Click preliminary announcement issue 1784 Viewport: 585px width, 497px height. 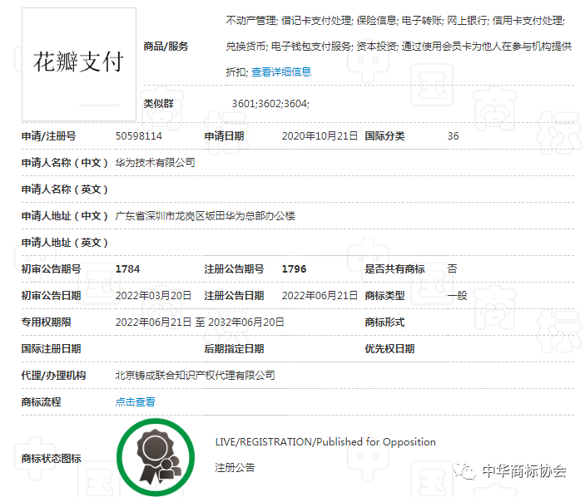127,269
